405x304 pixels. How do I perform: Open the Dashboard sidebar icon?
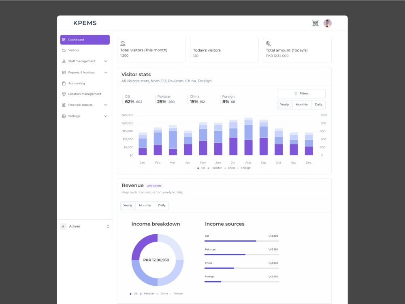point(64,39)
